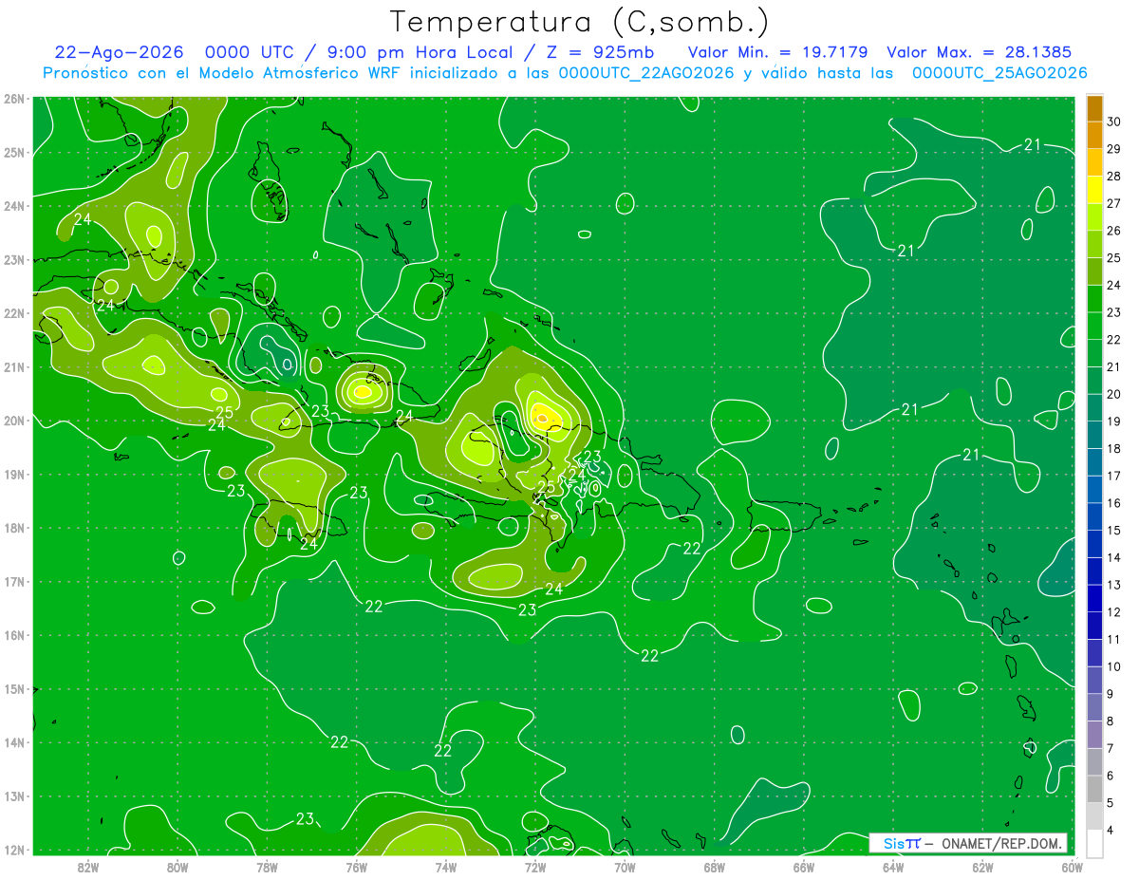1139x880 pixels.
Task: Pick the gold swatch between 28 and 29
Action: [1094, 162]
